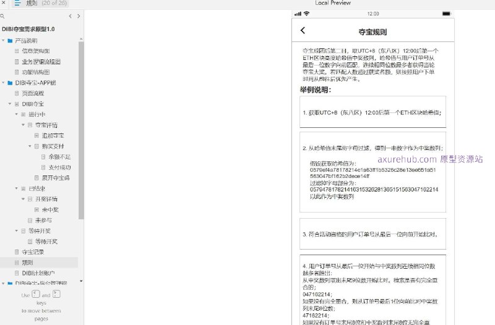Open the 功能结构图 page
The height and width of the screenshot is (325, 495).
pos(36,72)
